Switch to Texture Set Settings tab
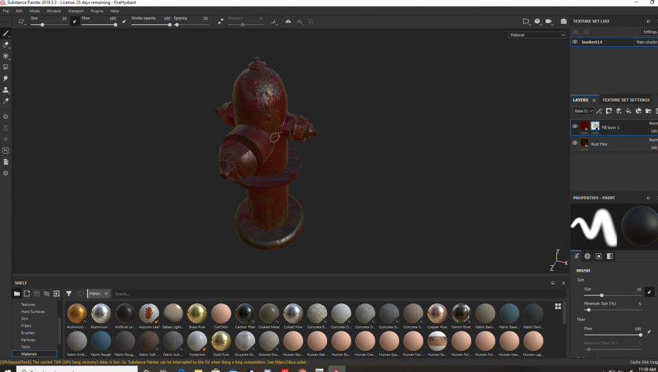Image resolution: width=658 pixels, height=372 pixels. (626, 100)
